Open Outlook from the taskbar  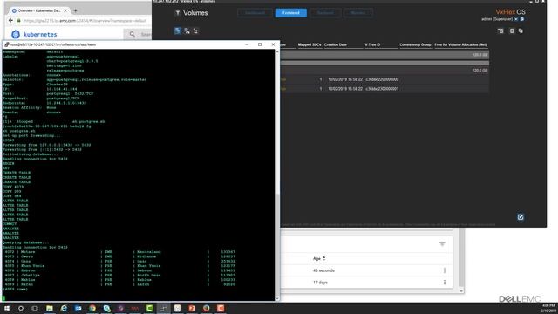(x=78, y=308)
